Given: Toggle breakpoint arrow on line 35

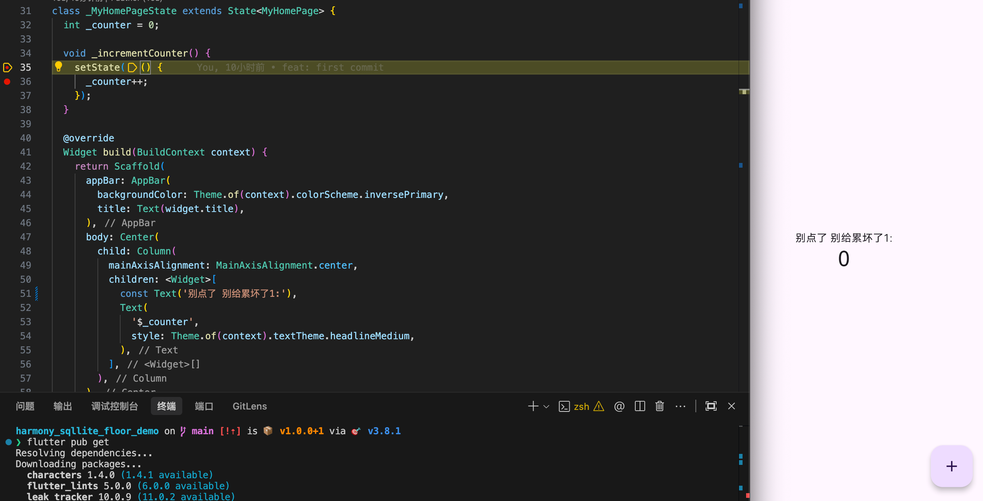Looking at the screenshot, I should [x=7, y=68].
